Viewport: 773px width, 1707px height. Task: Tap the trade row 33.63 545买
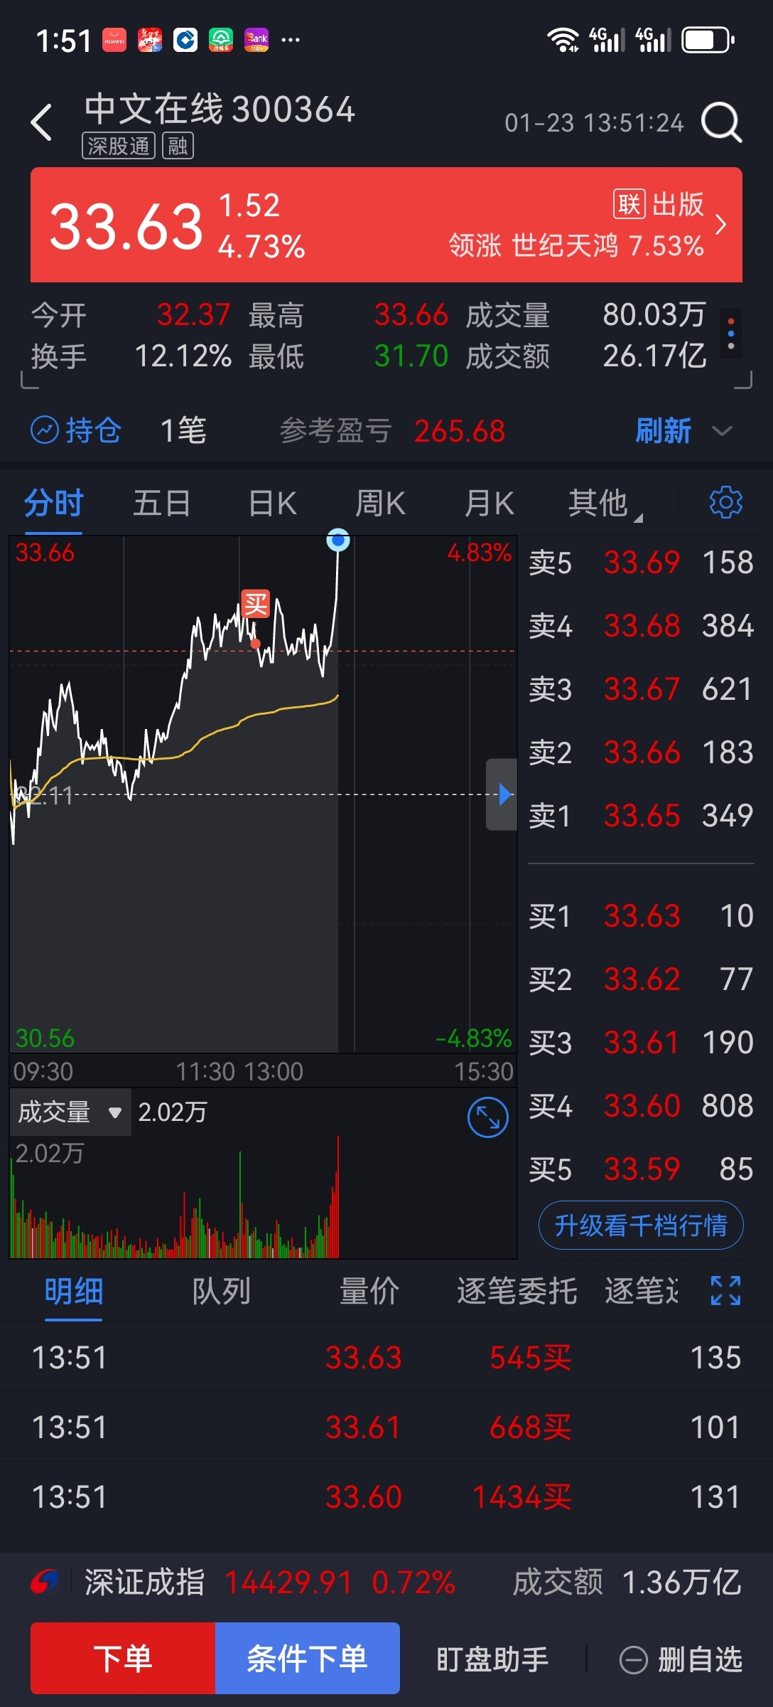(386, 1357)
